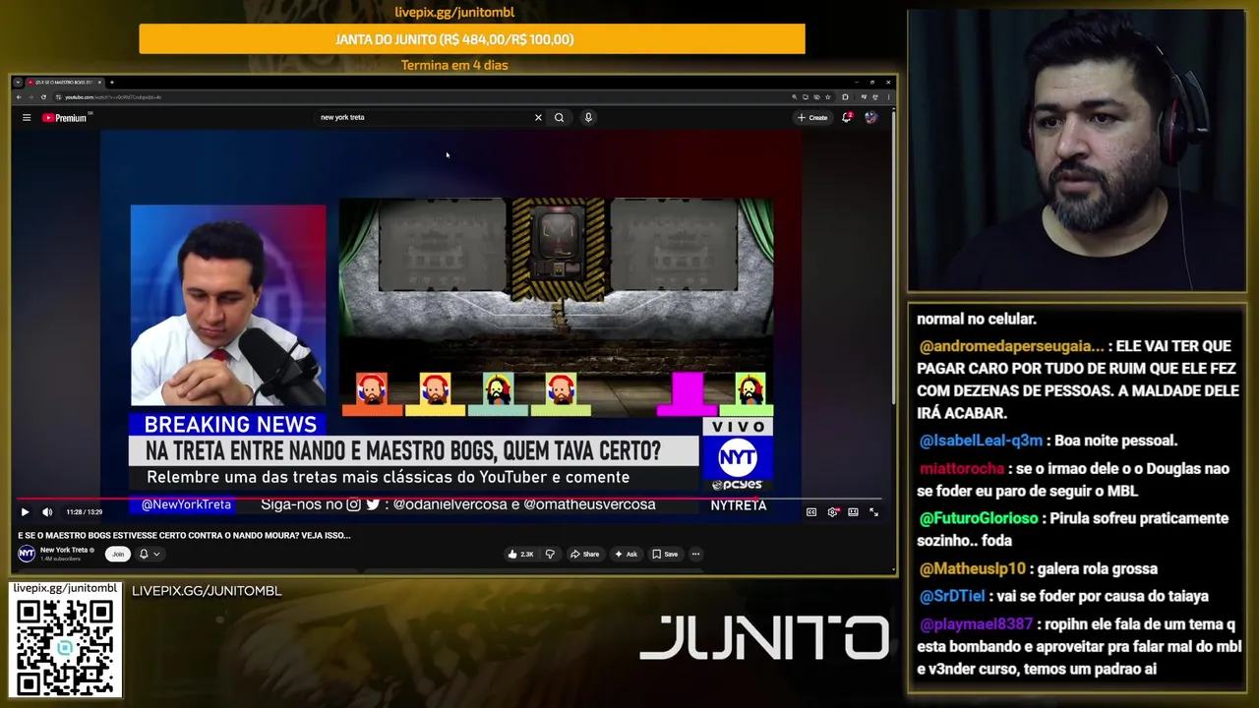The width and height of the screenshot is (1259, 708).
Task: Click the browser page scrollbar
Action: (x=893, y=256)
